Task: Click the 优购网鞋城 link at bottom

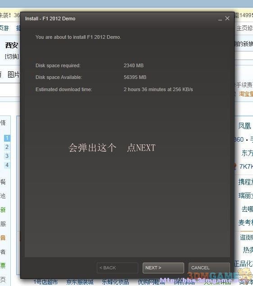Action: click(x=151, y=282)
